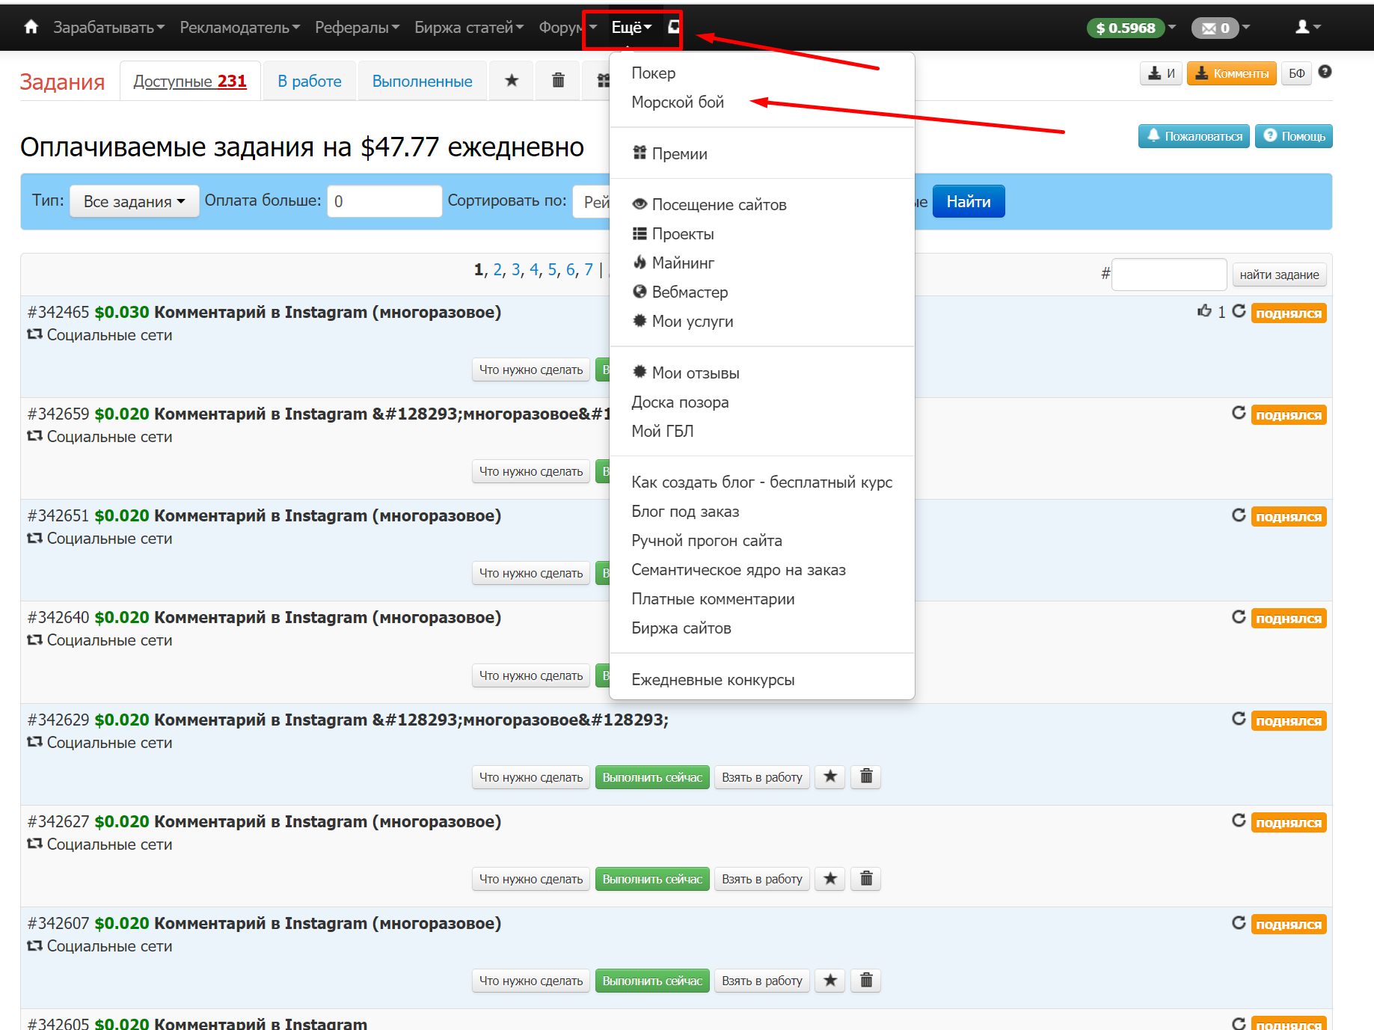Open Премии menu item

coord(669,154)
